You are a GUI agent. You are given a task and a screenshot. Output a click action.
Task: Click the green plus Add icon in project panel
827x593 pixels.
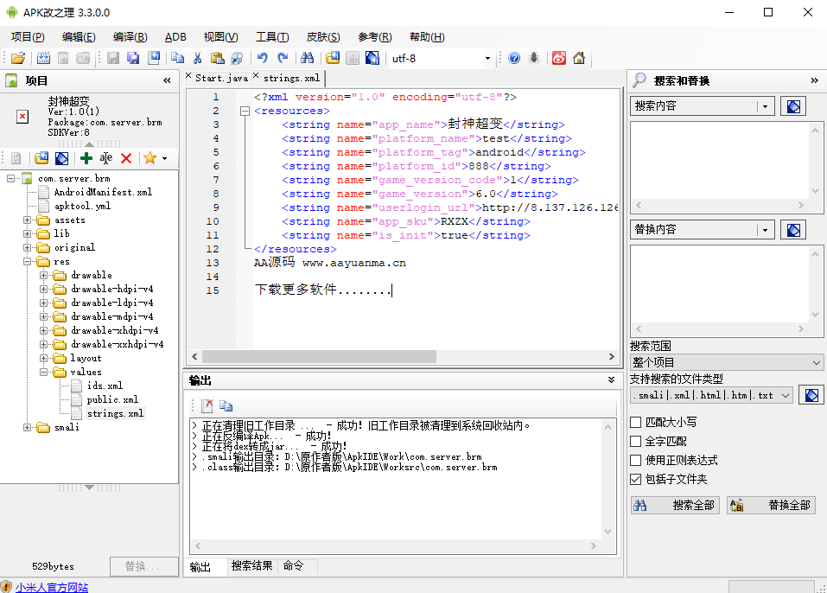[x=86, y=157]
